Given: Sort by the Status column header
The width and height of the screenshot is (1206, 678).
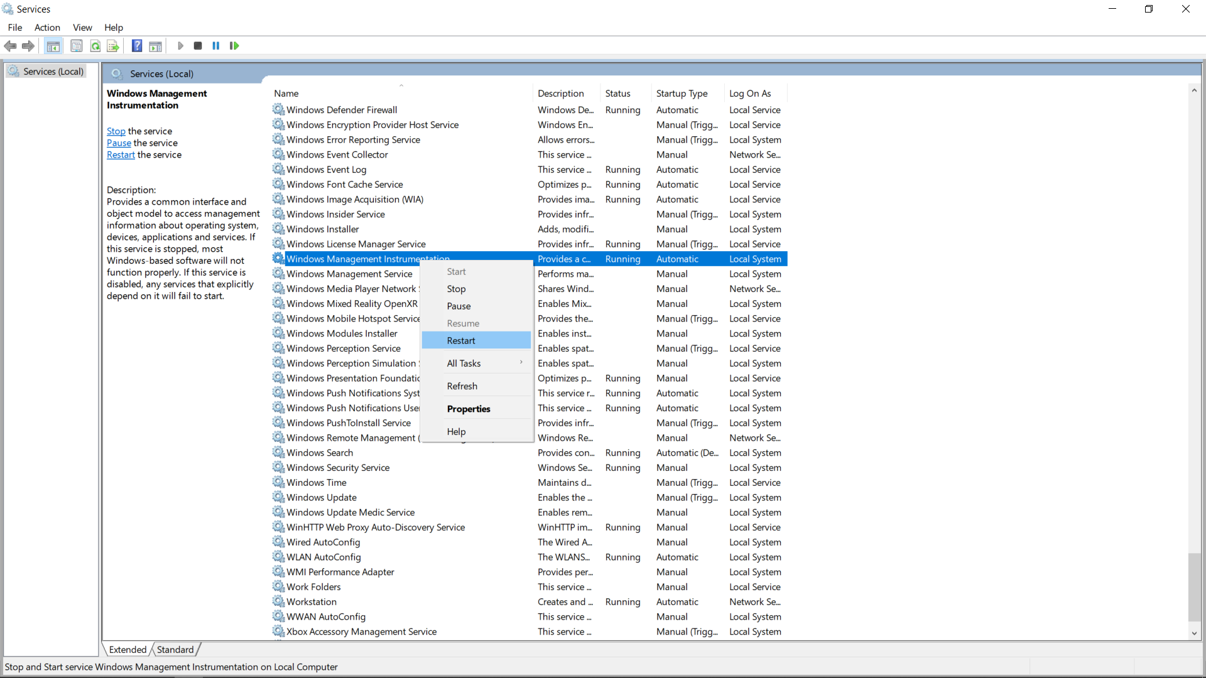Looking at the screenshot, I should click(x=626, y=93).
